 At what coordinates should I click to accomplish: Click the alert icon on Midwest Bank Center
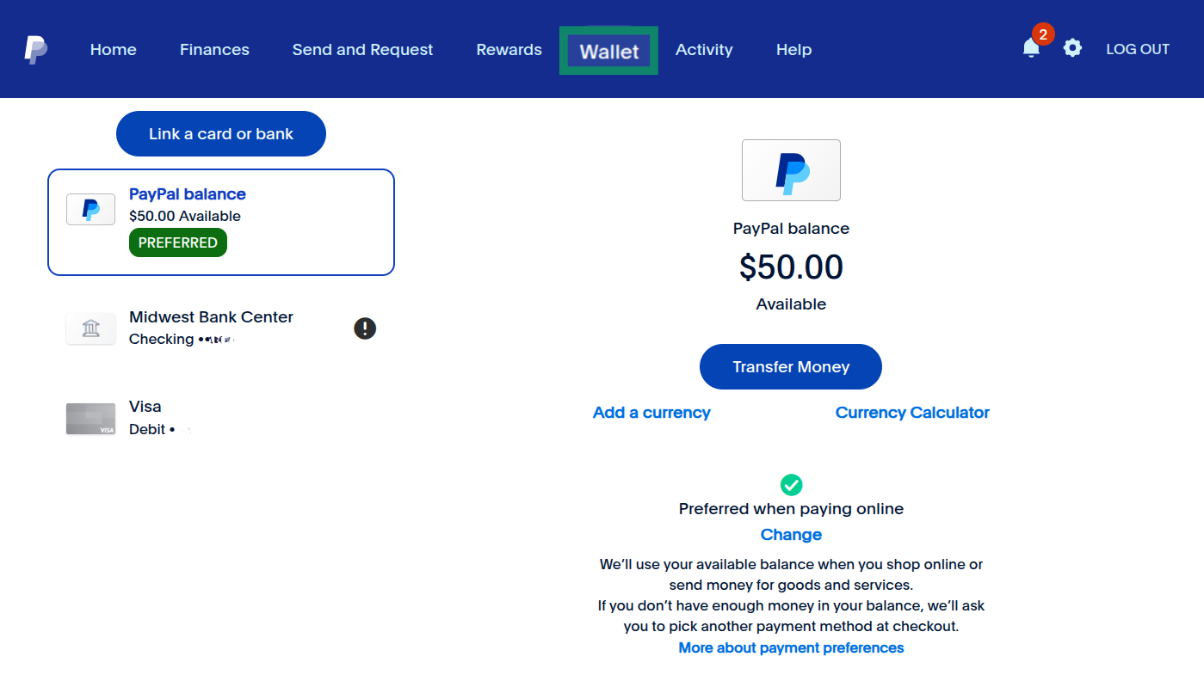pyautogui.click(x=365, y=328)
